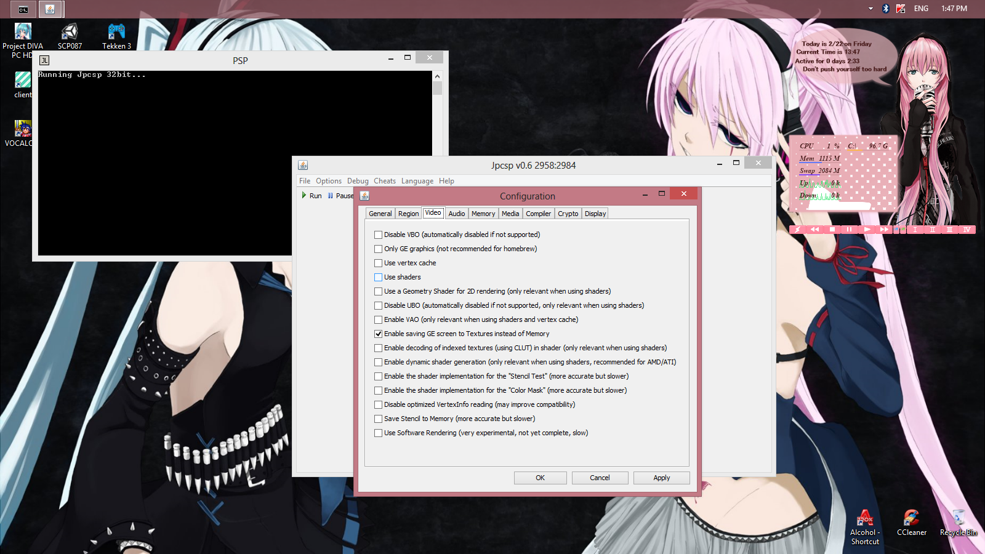Open the Project DIVA PC HD desktop shortcut
The height and width of the screenshot is (554, 985).
coord(23,41)
